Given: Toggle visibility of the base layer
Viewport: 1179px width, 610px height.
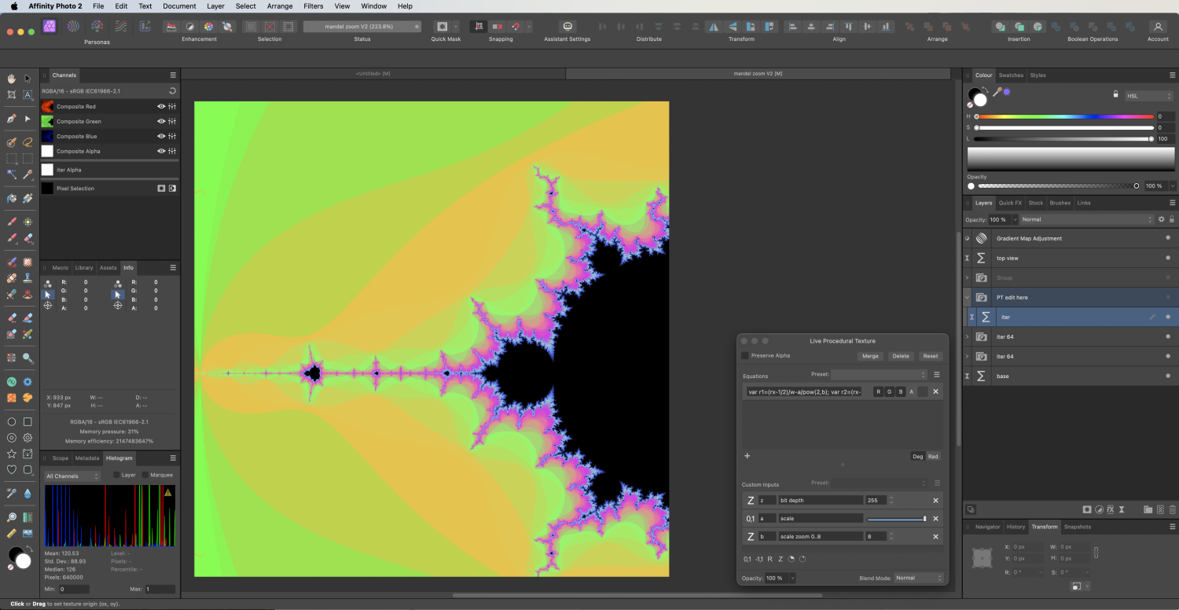Looking at the screenshot, I should click(1168, 376).
